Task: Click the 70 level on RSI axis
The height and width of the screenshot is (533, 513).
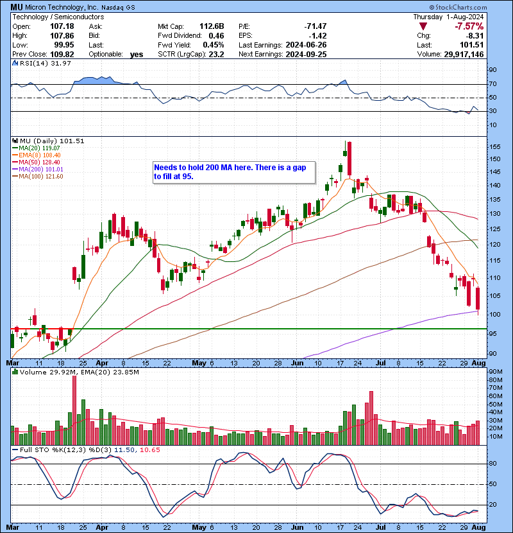Action: click(x=492, y=84)
